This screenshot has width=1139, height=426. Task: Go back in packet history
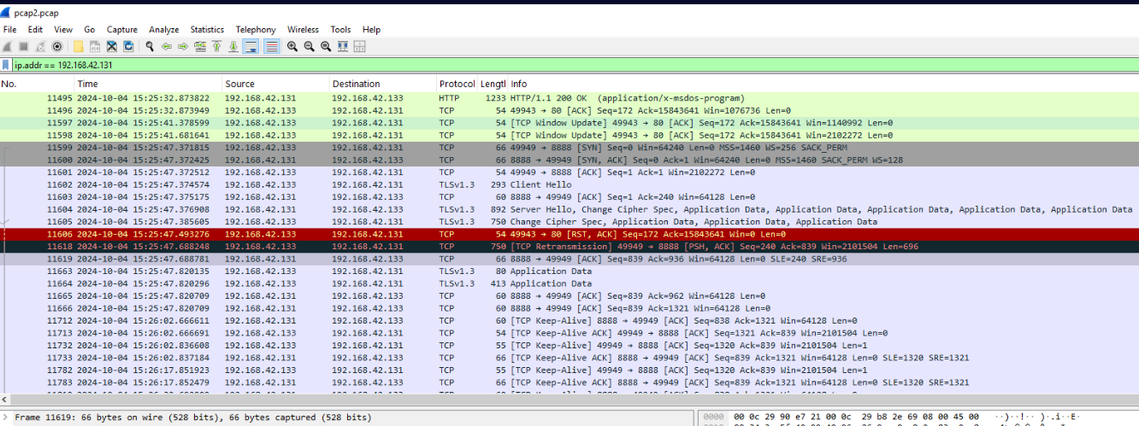[167, 46]
